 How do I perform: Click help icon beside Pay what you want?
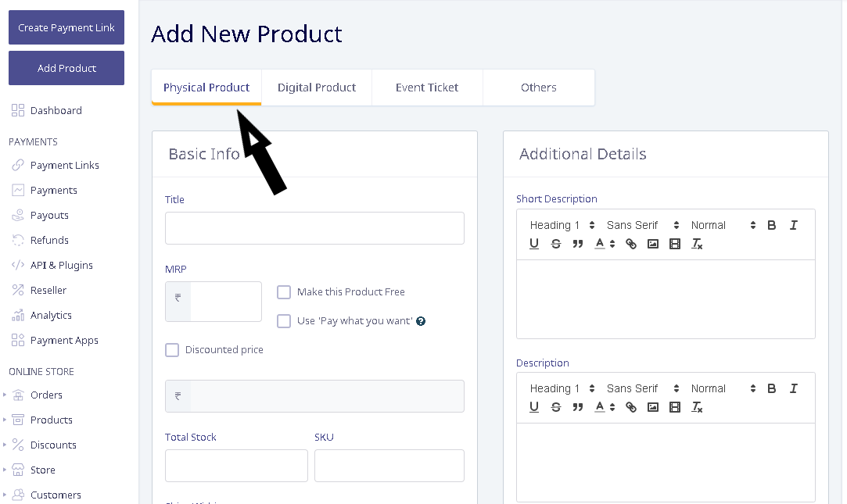pos(421,321)
